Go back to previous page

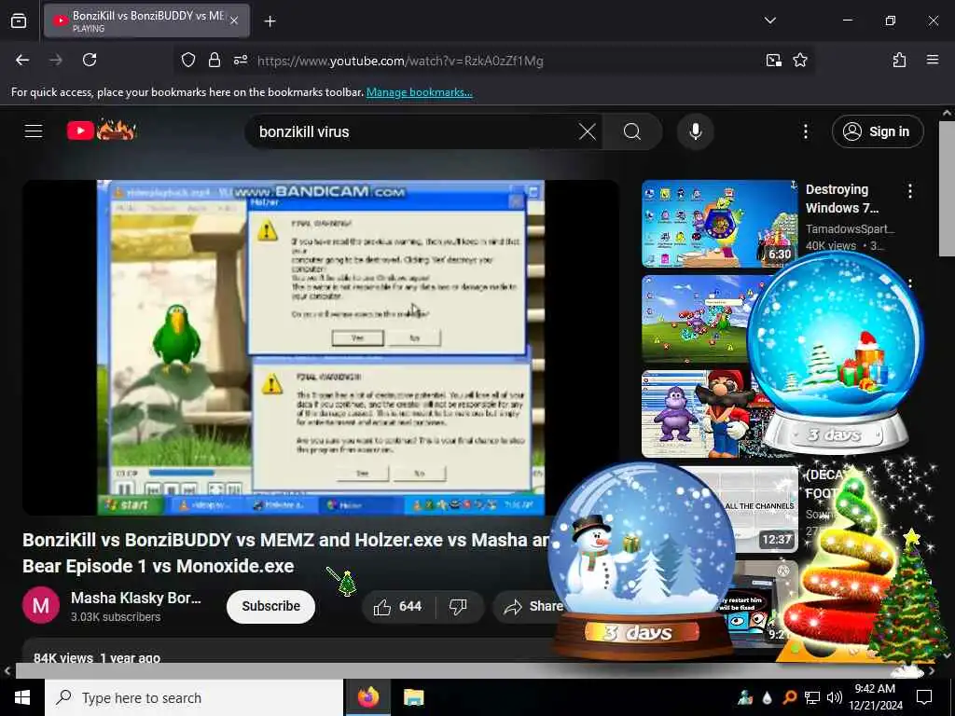(x=22, y=60)
